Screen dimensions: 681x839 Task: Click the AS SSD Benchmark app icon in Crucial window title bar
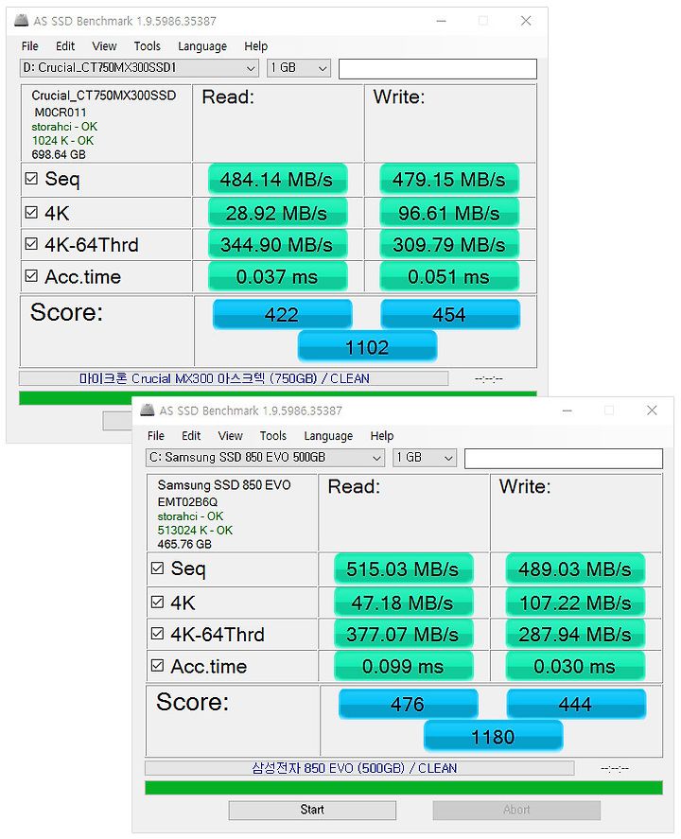[21, 21]
